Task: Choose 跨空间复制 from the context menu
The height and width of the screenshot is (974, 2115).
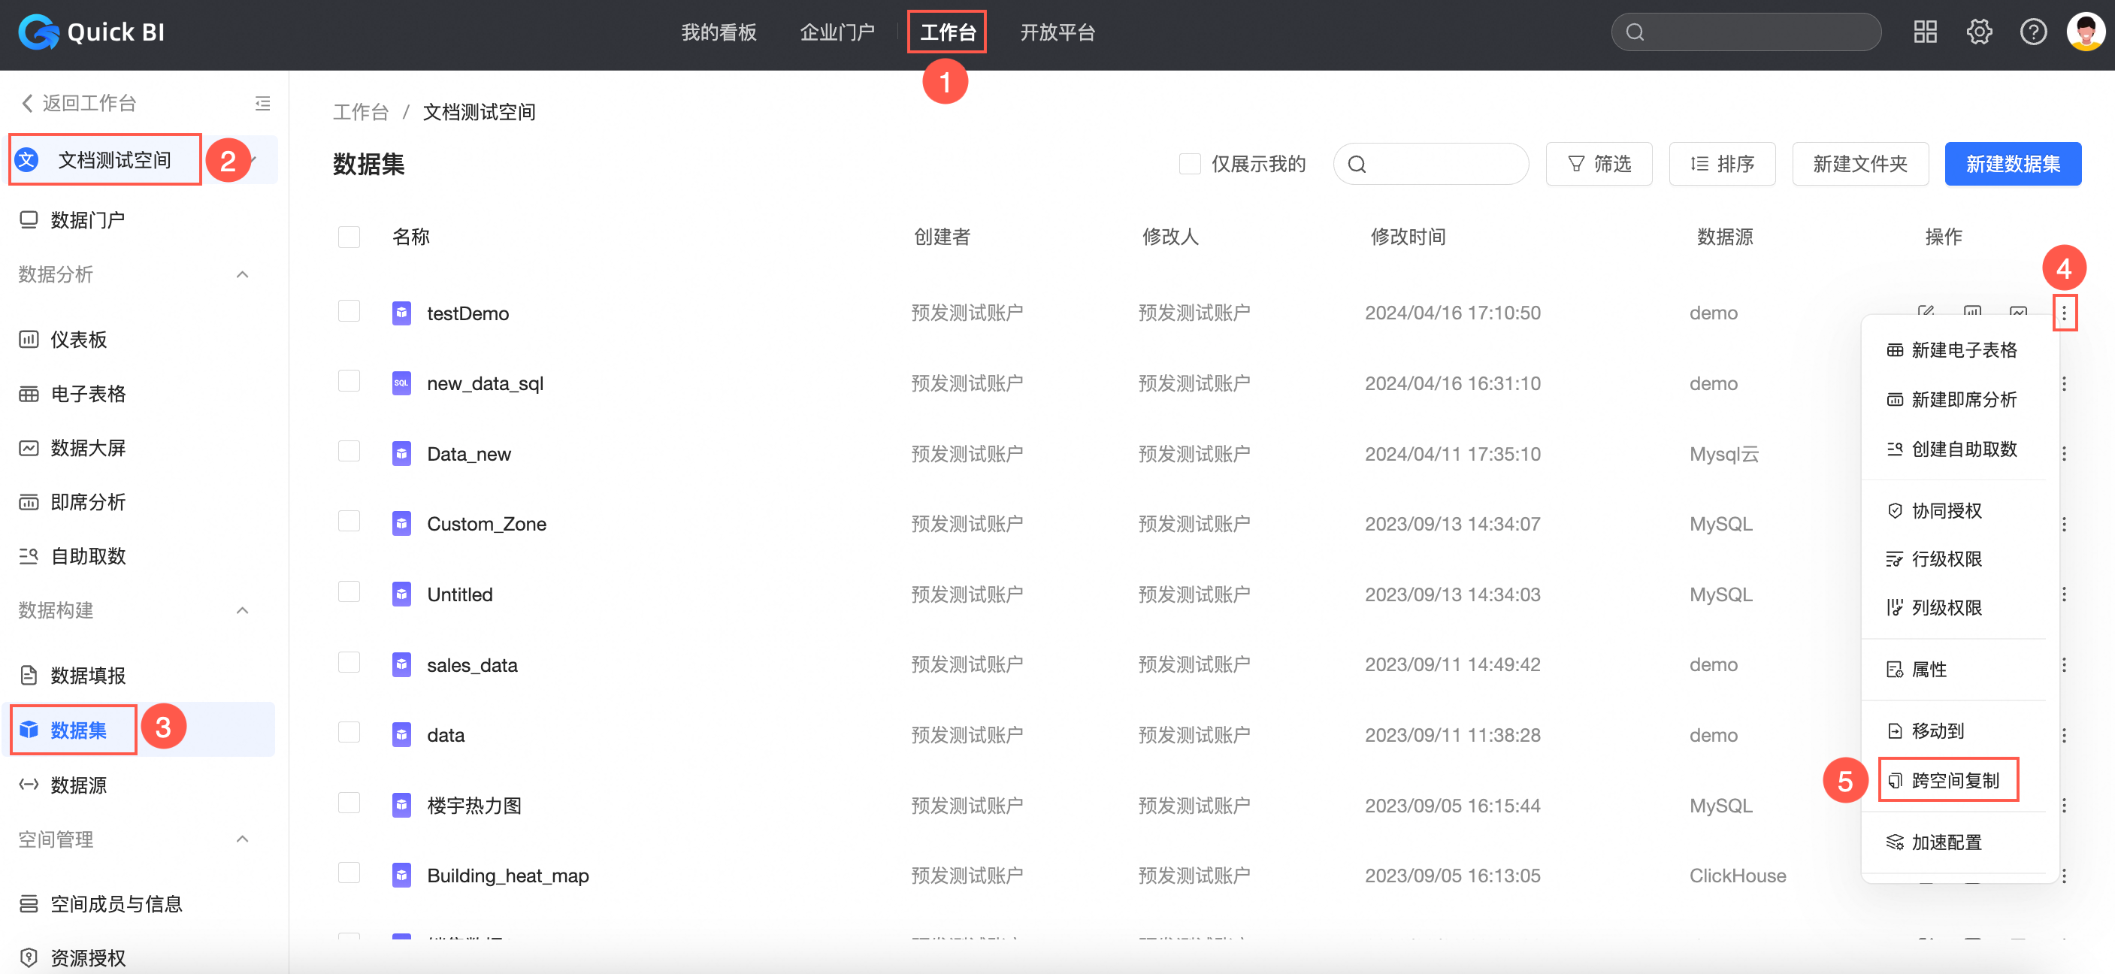Action: tap(1954, 780)
